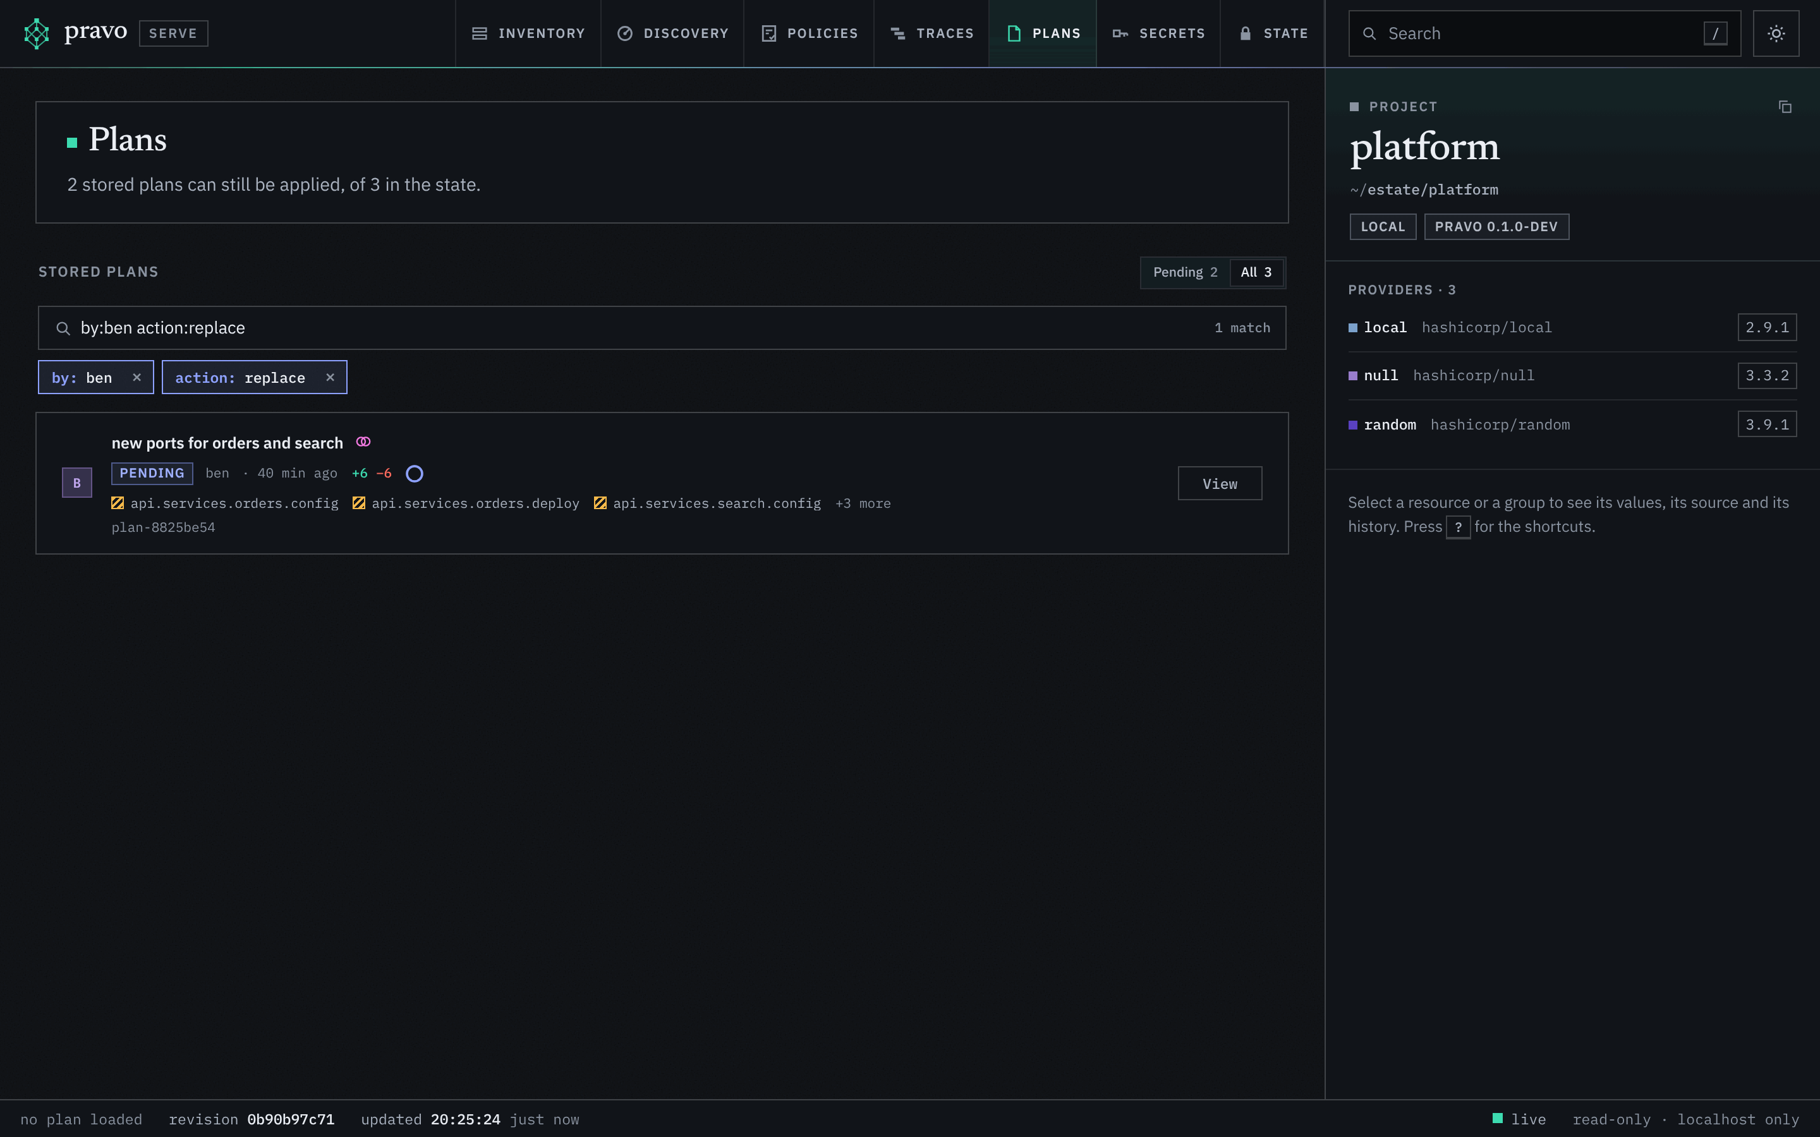Click the slash shortcut key badge
This screenshot has height=1137, width=1820.
click(1716, 34)
